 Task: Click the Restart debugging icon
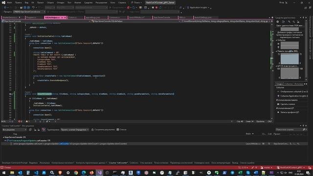(160, 8)
